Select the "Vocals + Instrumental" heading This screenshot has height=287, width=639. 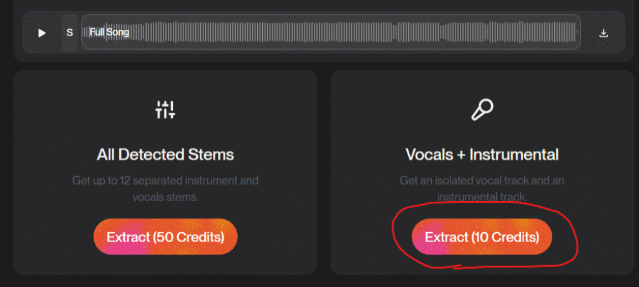tap(482, 154)
